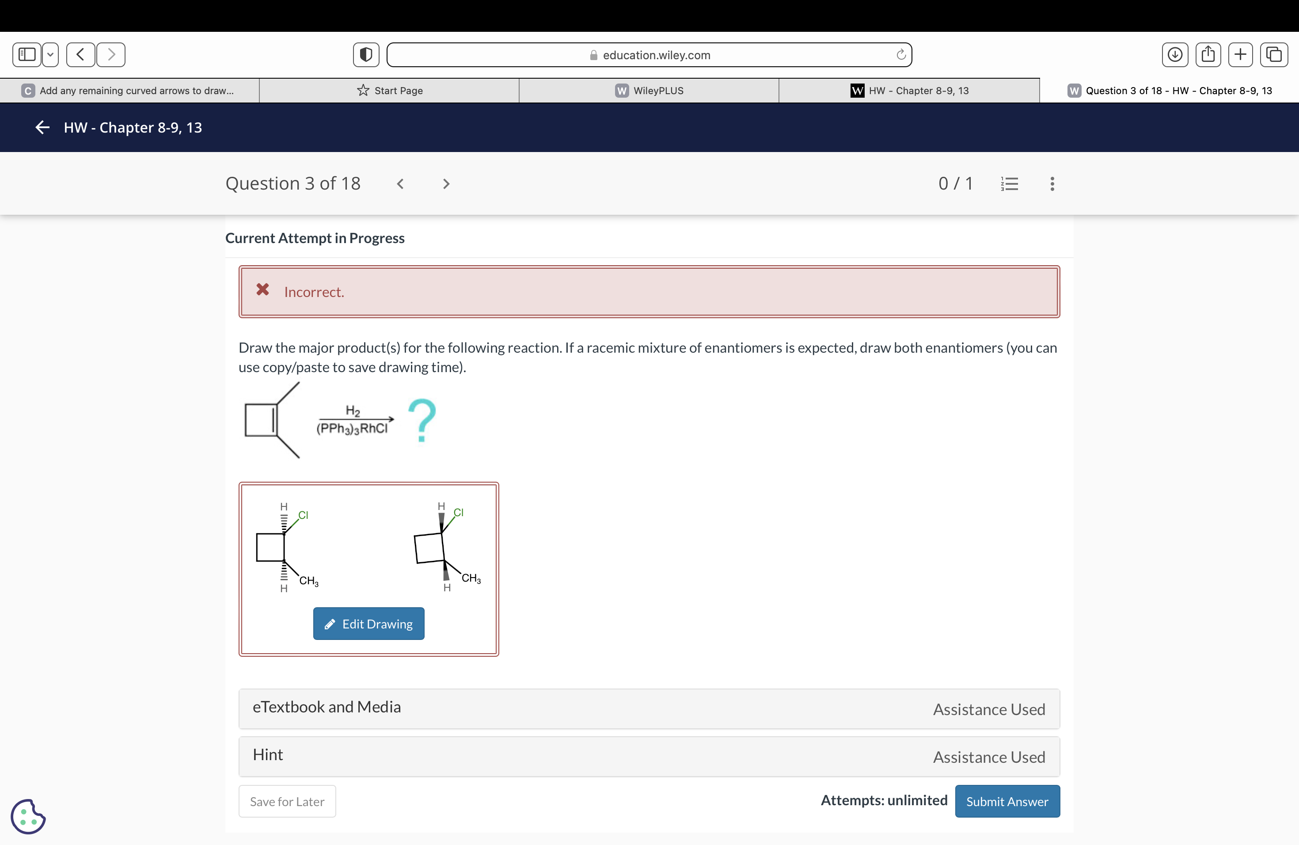Click Save for Later
Viewport: 1299px width, 845px height.
(x=287, y=801)
